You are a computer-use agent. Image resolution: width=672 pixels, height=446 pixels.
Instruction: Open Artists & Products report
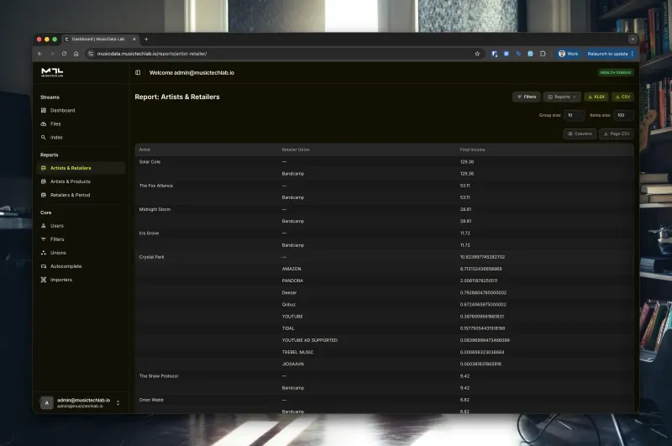tap(71, 181)
